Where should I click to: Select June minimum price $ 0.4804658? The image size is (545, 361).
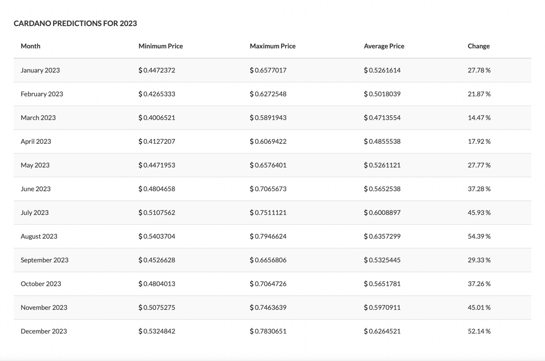157,189
